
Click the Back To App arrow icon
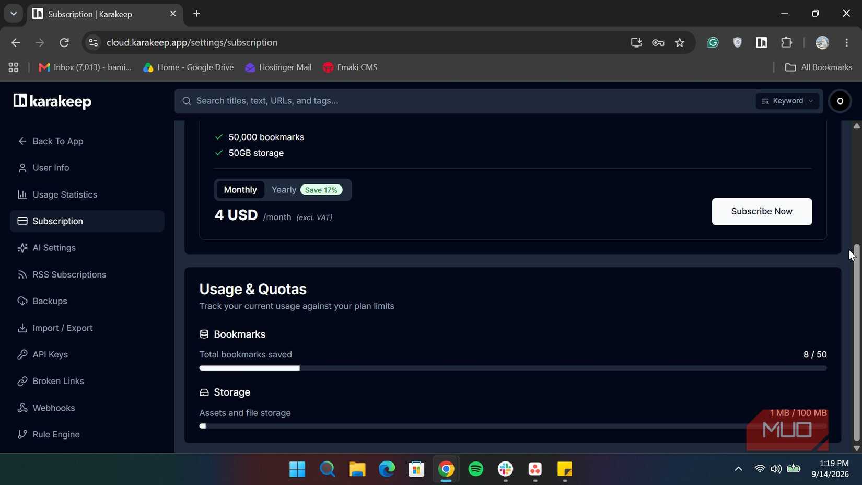[22, 141]
